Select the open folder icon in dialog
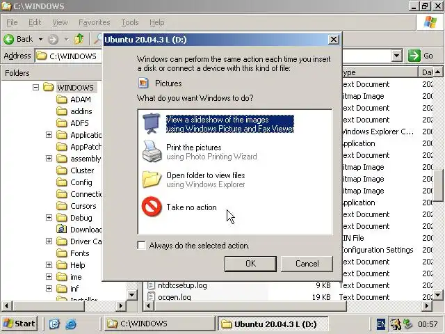Image resolution: width=445 pixels, height=334 pixels. pos(152,180)
